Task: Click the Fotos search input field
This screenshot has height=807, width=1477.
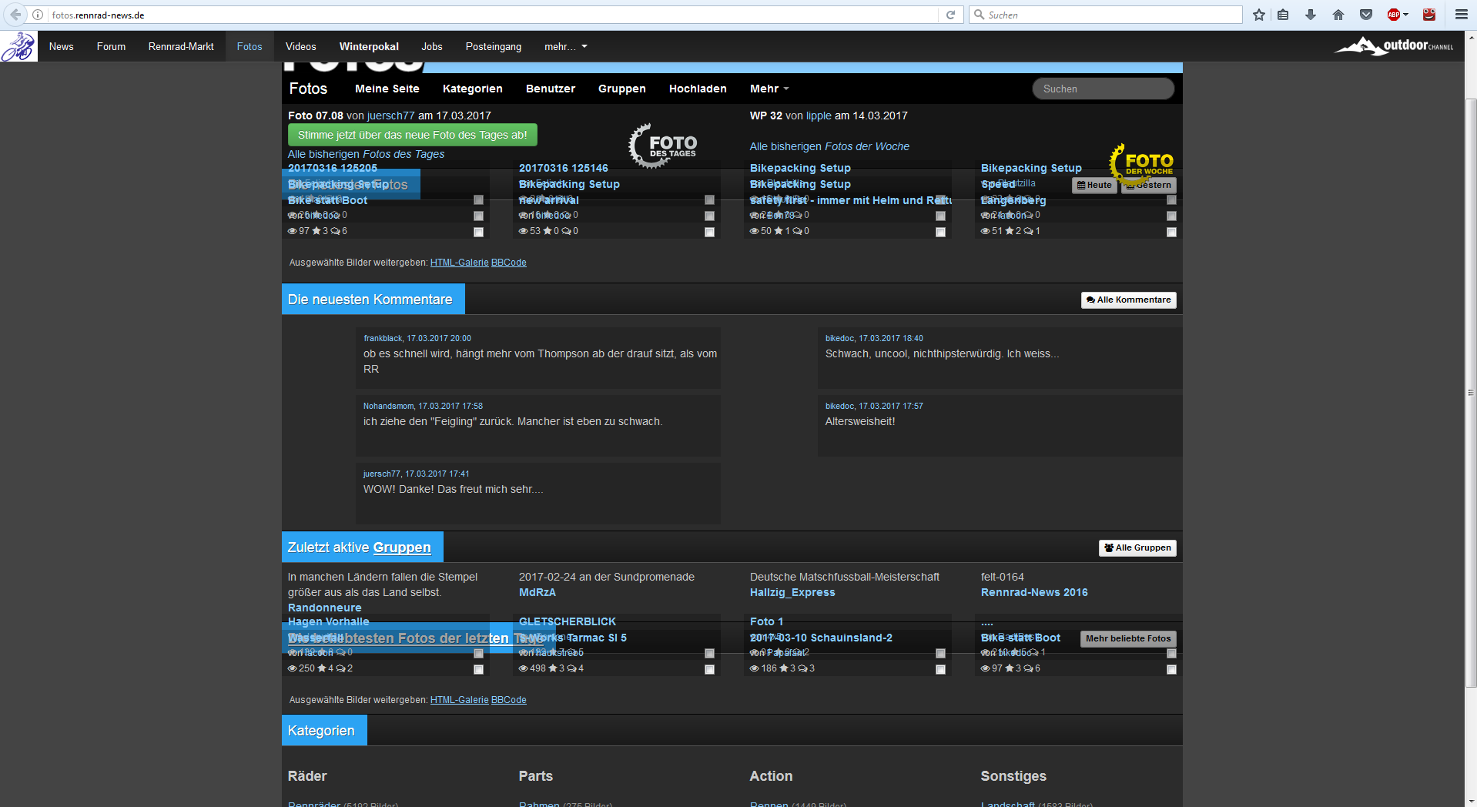Action: (1103, 89)
